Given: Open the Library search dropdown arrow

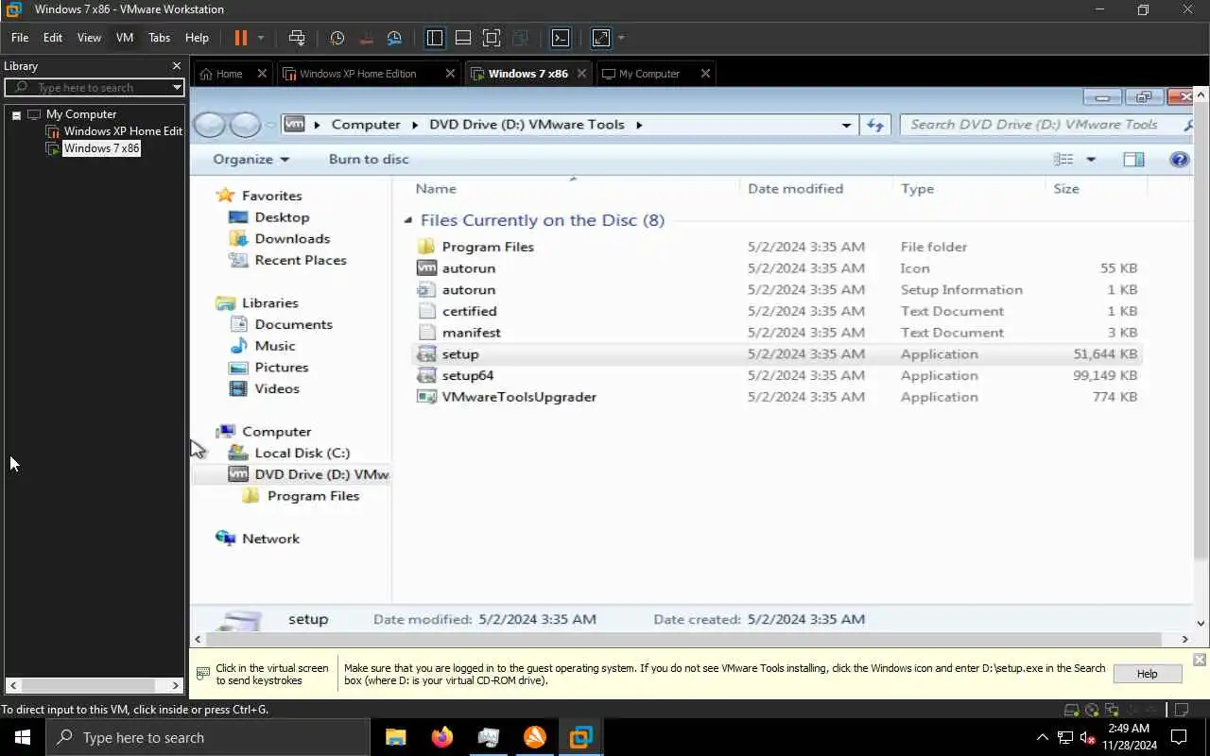Looking at the screenshot, I should (177, 87).
